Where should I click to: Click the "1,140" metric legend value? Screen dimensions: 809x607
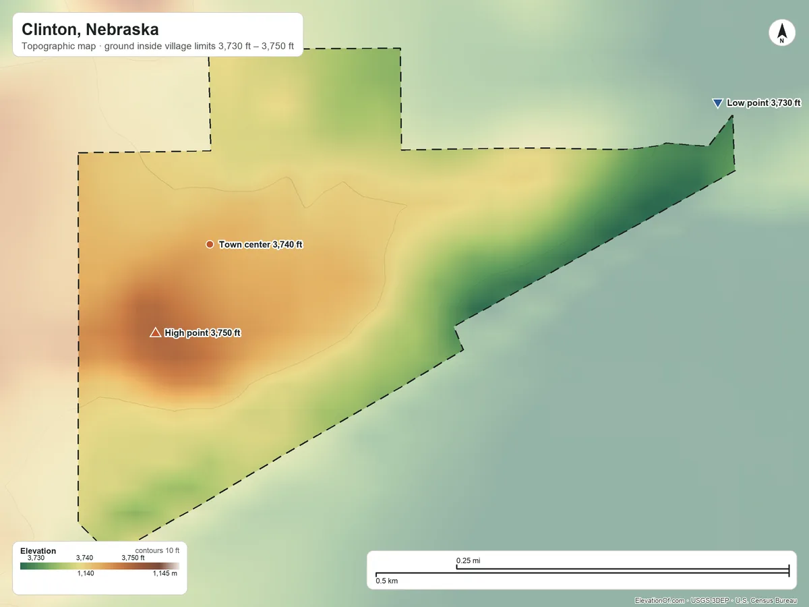tap(86, 573)
